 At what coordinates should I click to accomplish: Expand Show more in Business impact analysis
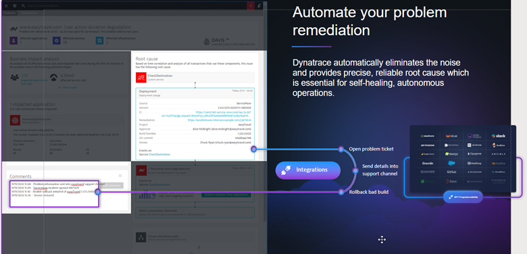click(x=68, y=87)
